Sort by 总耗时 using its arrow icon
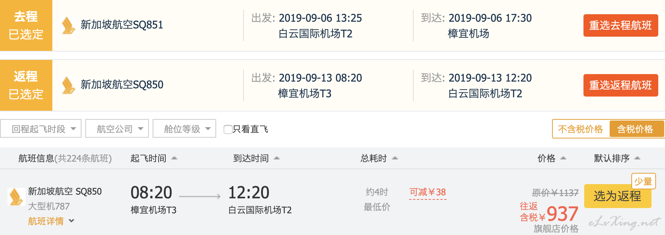Image resolution: width=665 pixels, height=235 pixels. (395, 158)
